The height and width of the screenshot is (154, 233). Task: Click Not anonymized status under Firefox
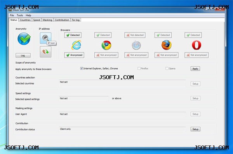pyautogui.click(x=167, y=55)
